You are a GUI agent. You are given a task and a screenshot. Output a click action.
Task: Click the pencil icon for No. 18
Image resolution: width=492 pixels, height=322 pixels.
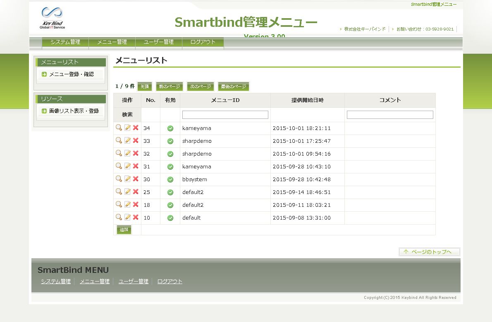tap(127, 204)
